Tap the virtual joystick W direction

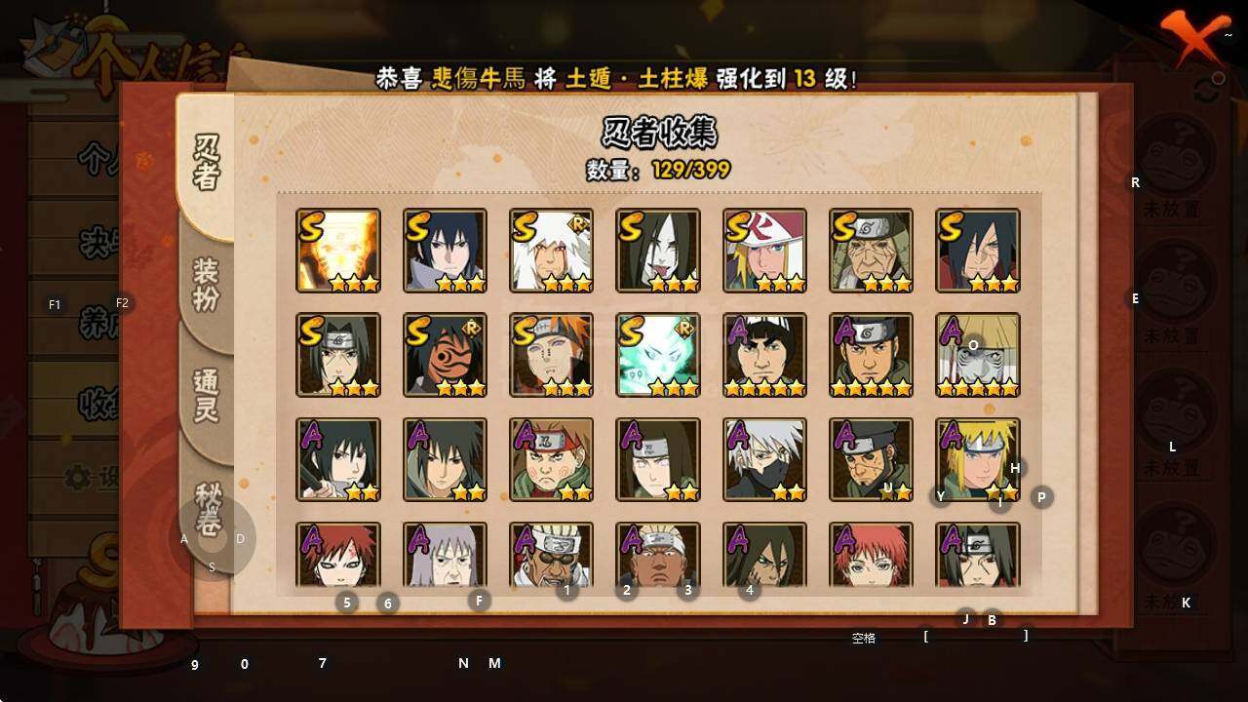213,512
